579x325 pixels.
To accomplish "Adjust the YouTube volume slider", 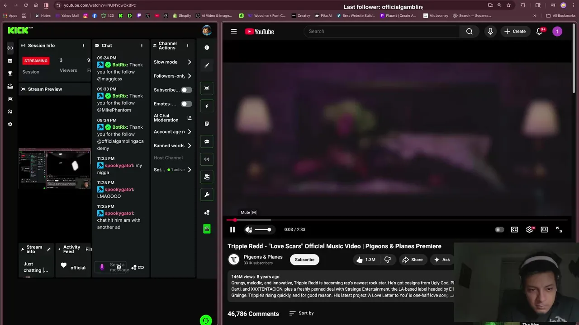I will pos(263,230).
